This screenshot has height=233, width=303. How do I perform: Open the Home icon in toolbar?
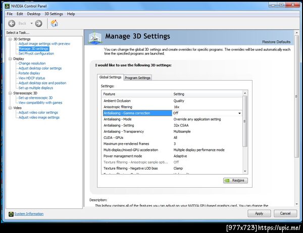click(x=55, y=23)
